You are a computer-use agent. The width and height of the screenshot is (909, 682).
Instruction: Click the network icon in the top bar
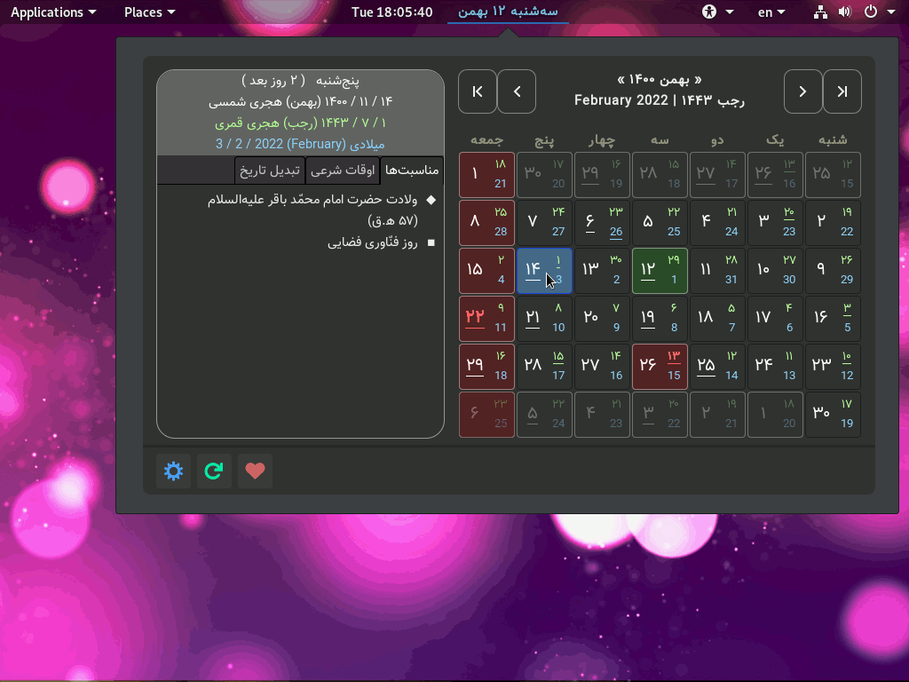point(821,12)
